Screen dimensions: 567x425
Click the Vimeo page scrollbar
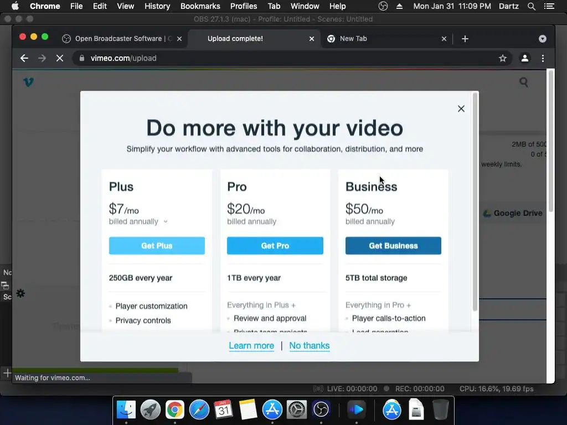pyautogui.click(x=551, y=141)
